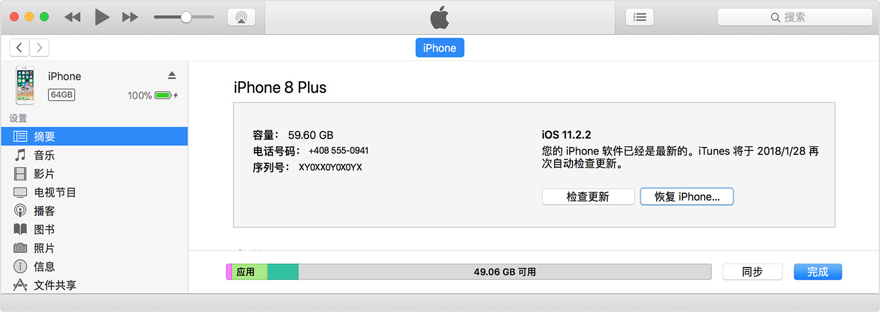Open 音乐 in the sidebar
Viewport: 880px width, 312px height.
[44, 155]
